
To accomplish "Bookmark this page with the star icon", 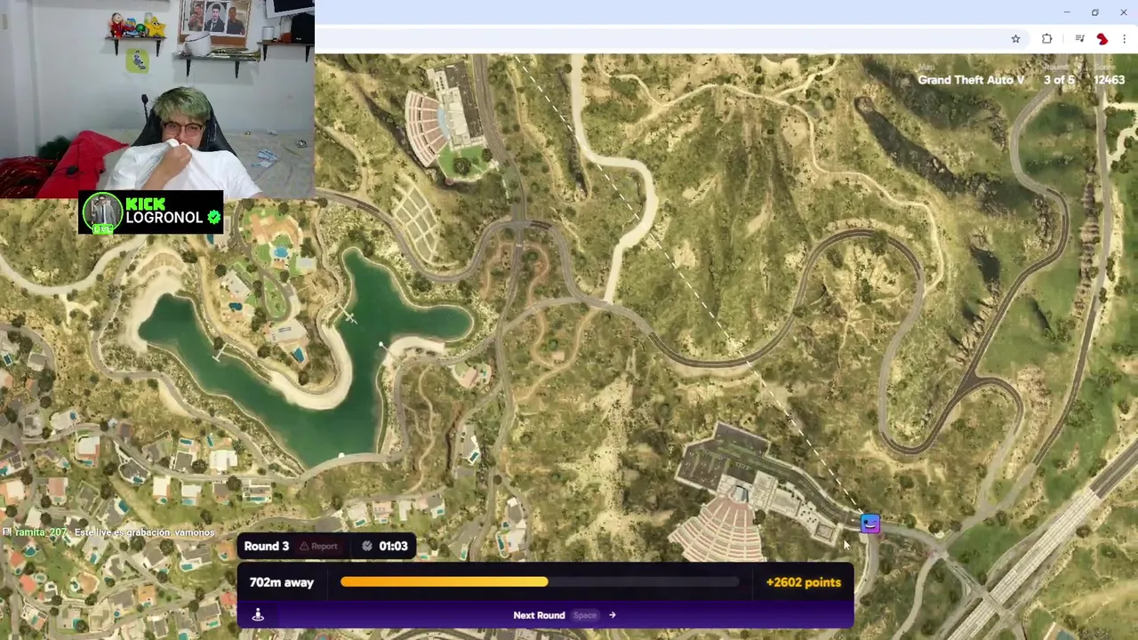I will coord(1015,39).
